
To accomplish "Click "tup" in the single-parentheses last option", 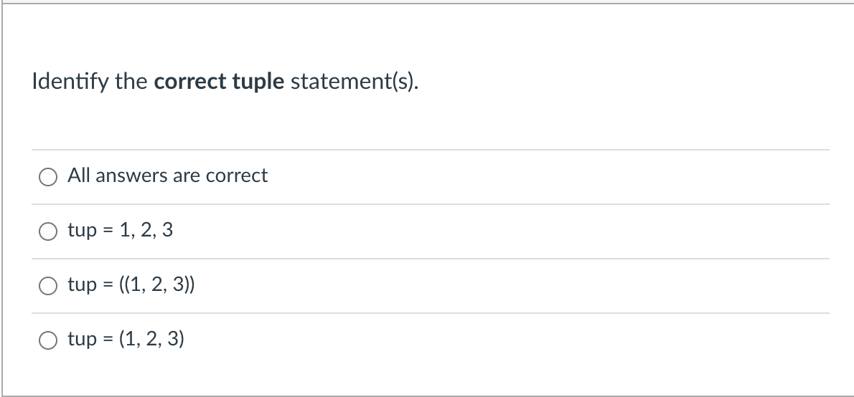I will (83, 340).
